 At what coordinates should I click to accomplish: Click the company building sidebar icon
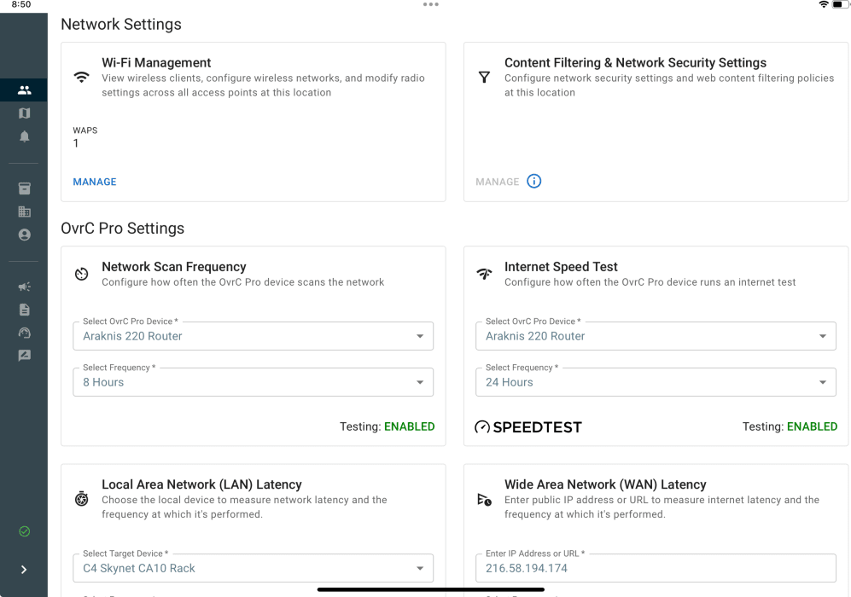24,212
